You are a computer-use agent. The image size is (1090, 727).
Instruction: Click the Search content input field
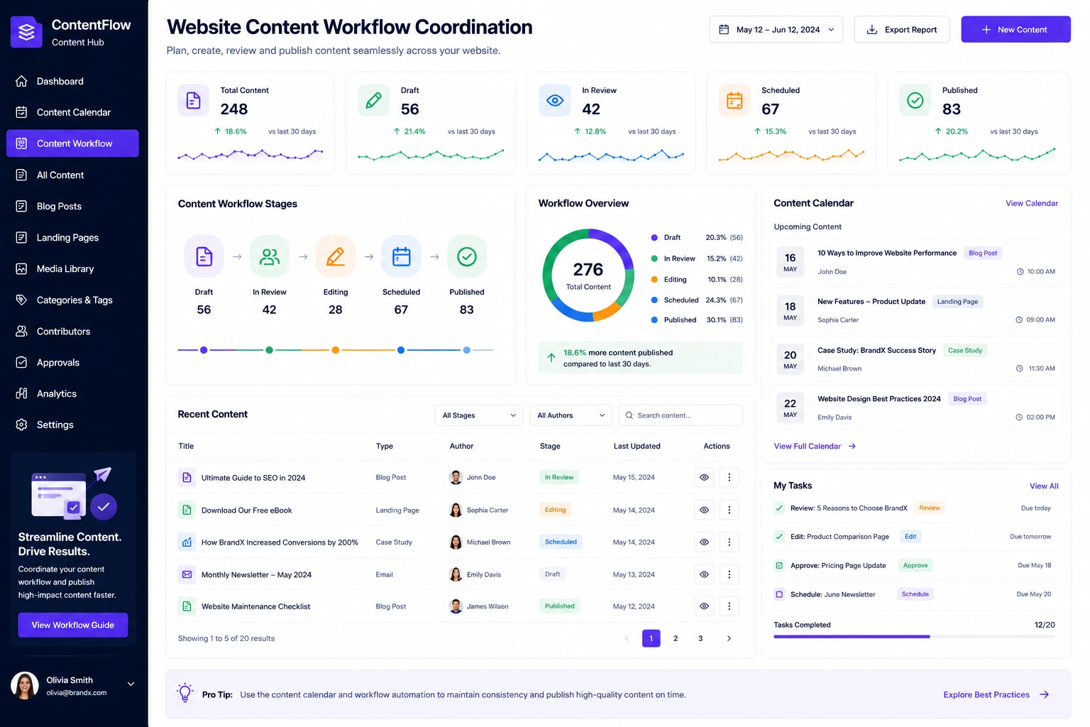pyautogui.click(x=681, y=415)
